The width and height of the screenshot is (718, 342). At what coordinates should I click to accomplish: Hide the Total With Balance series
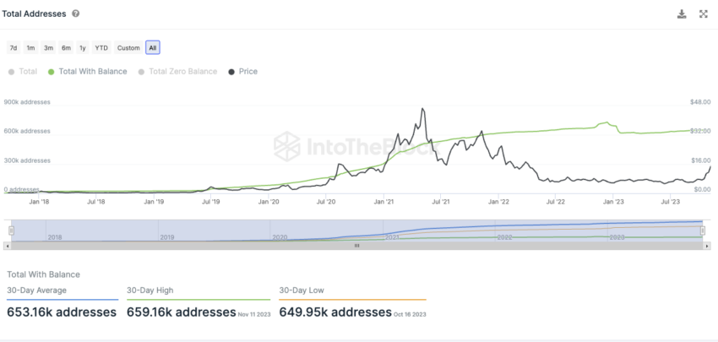[x=88, y=72]
